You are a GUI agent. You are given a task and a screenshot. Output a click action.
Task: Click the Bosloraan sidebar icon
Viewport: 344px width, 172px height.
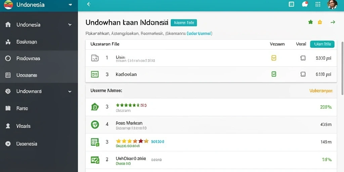(8, 42)
